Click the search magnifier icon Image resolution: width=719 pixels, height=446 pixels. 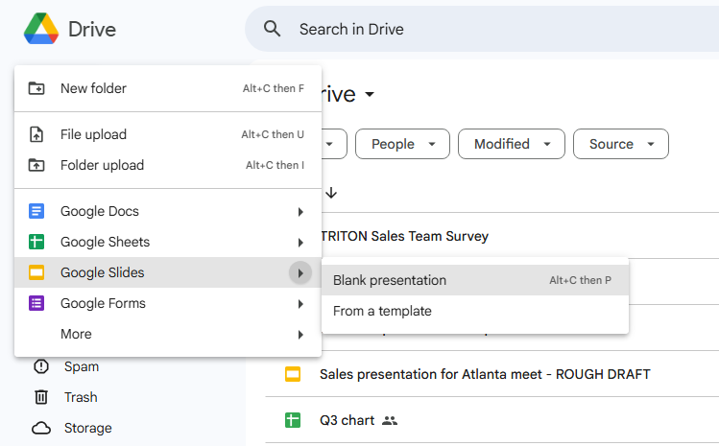[272, 29]
